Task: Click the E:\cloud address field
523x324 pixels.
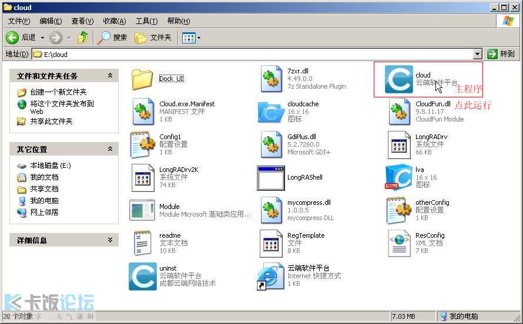Action: pyautogui.click(x=253, y=54)
